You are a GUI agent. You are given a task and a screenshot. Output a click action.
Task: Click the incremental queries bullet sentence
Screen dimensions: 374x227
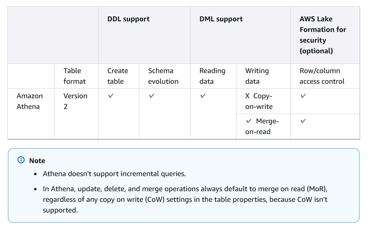coord(114,174)
